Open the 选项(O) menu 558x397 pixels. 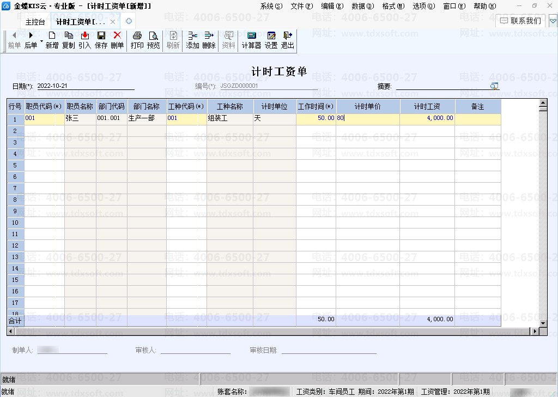point(424,6)
